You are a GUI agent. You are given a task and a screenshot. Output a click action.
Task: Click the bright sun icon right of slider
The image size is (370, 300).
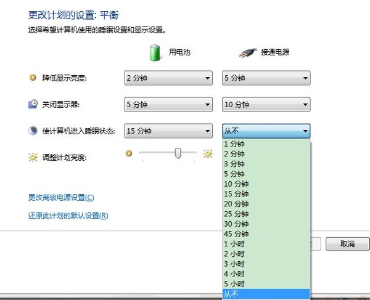coord(208,153)
